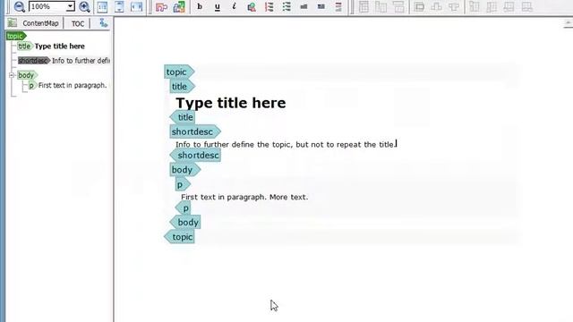The height and width of the screenshot is (322, 573).
Task: Toggle italic formatting with i icon
Action: (x=235, y=6)
